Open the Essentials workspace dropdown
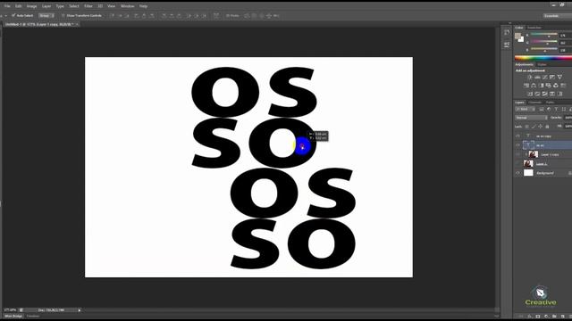This screenshot has height=321, width=572. (557, 16)
